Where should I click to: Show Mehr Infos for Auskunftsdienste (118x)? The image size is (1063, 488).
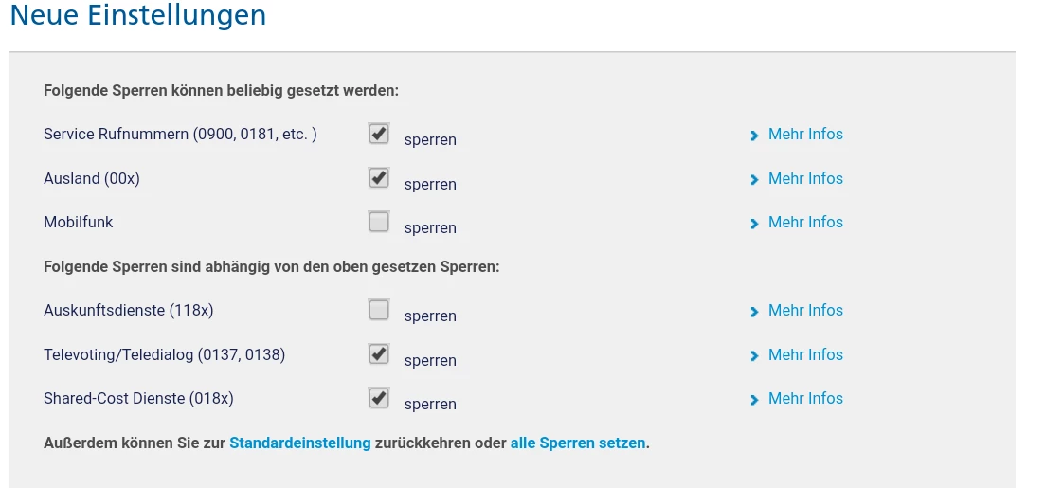pyautogui.click(x=805, y=310)
